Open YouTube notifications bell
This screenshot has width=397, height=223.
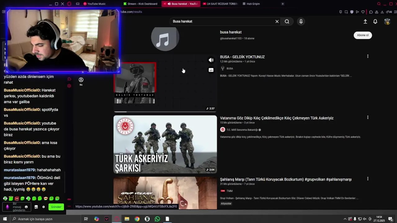point(375,21)
